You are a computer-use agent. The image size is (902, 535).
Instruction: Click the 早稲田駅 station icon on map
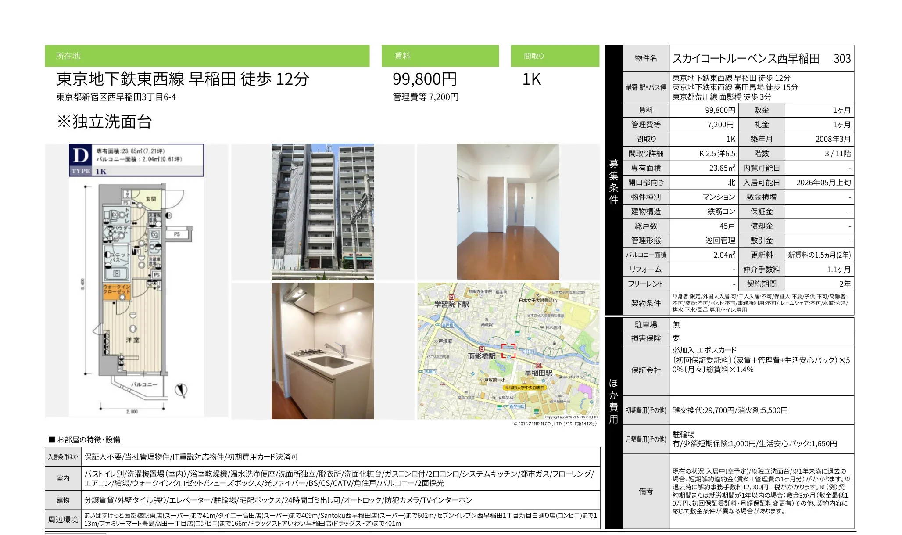[538, 366]
